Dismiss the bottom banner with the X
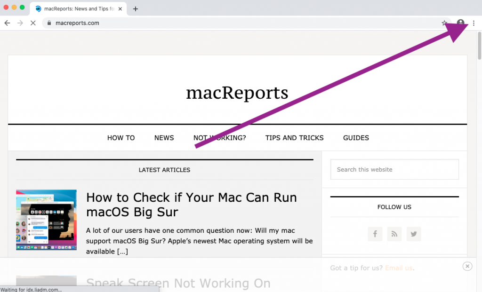Image resolution: width=482 pixels, height=292 pixels. (x=467, y=266)
